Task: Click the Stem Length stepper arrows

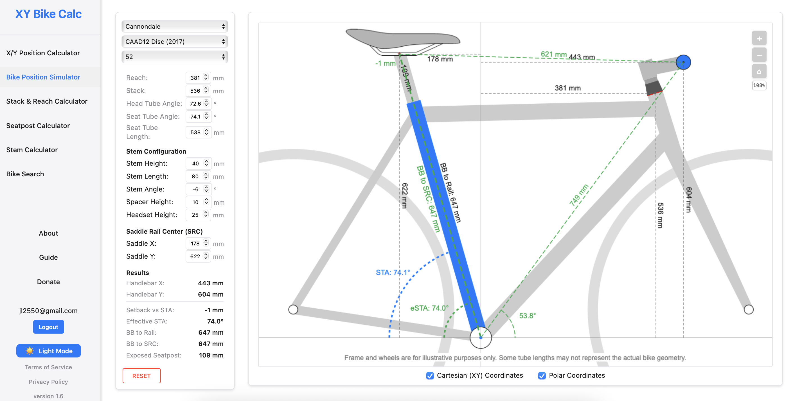Action: [x=206, y=176]
